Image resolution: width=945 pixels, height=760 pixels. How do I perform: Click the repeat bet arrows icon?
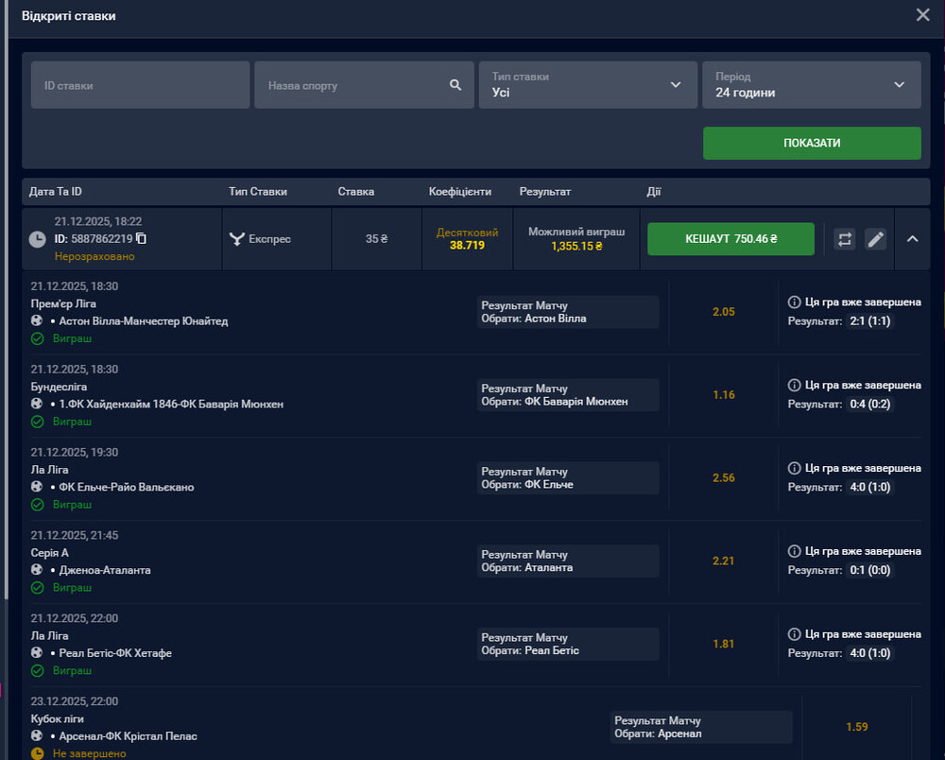845,239
